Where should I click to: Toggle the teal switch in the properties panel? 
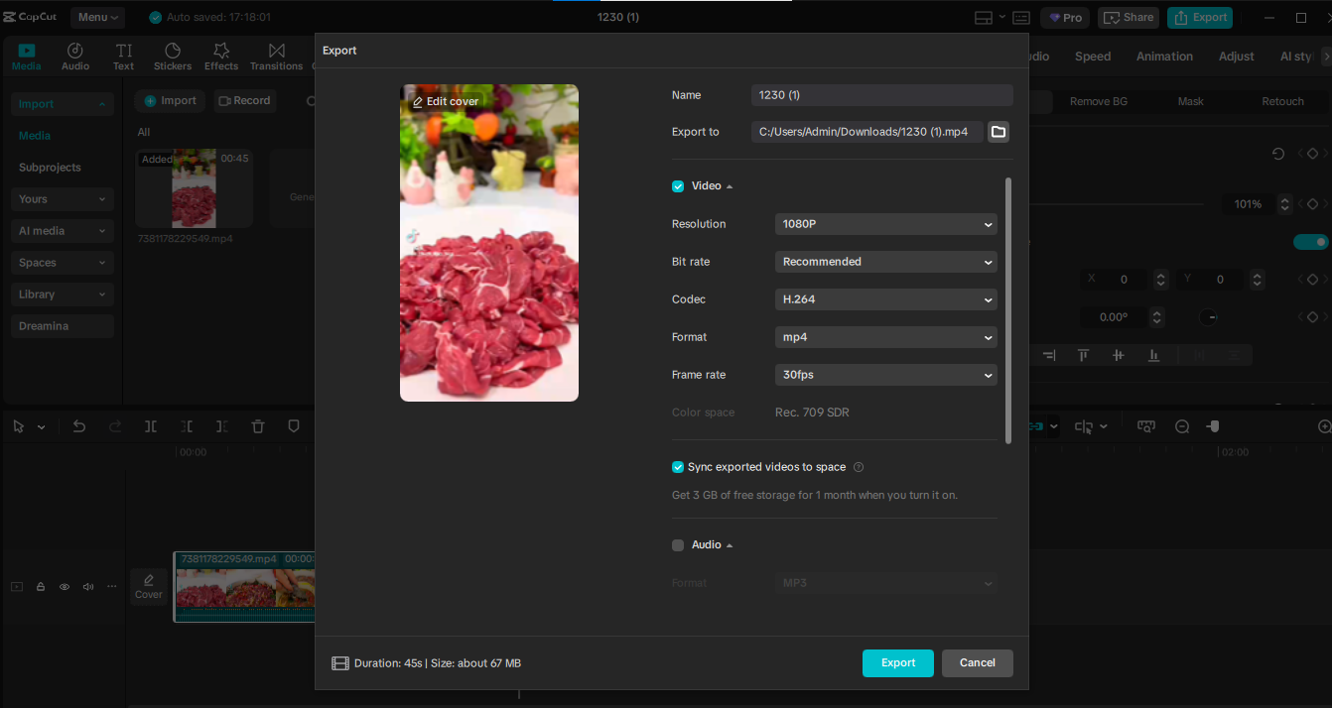coord(1310,242)
